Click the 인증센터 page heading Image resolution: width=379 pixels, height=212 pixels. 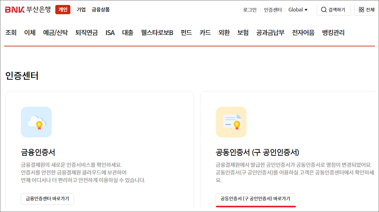tap(22, 76)
